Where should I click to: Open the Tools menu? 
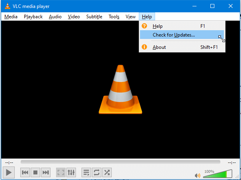(114, 17)
